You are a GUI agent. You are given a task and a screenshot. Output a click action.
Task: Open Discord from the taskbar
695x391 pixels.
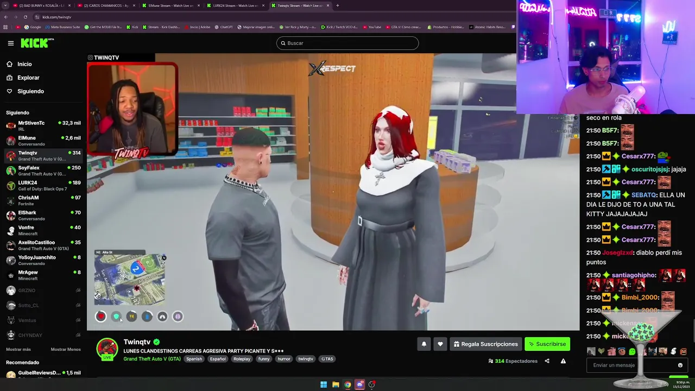(x=359, y=384)
